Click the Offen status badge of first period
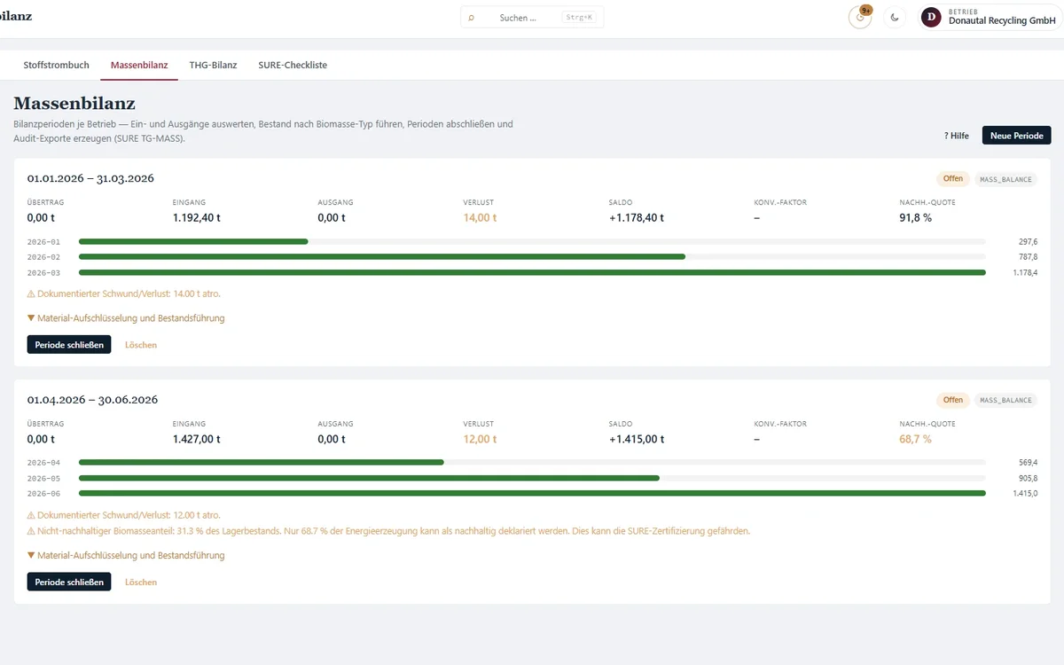This screenshot has width=1064, height=665. [x=953, y=179]
